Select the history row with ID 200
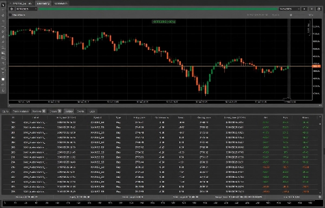Screen dimensions: 325x208 pos(160,128)
